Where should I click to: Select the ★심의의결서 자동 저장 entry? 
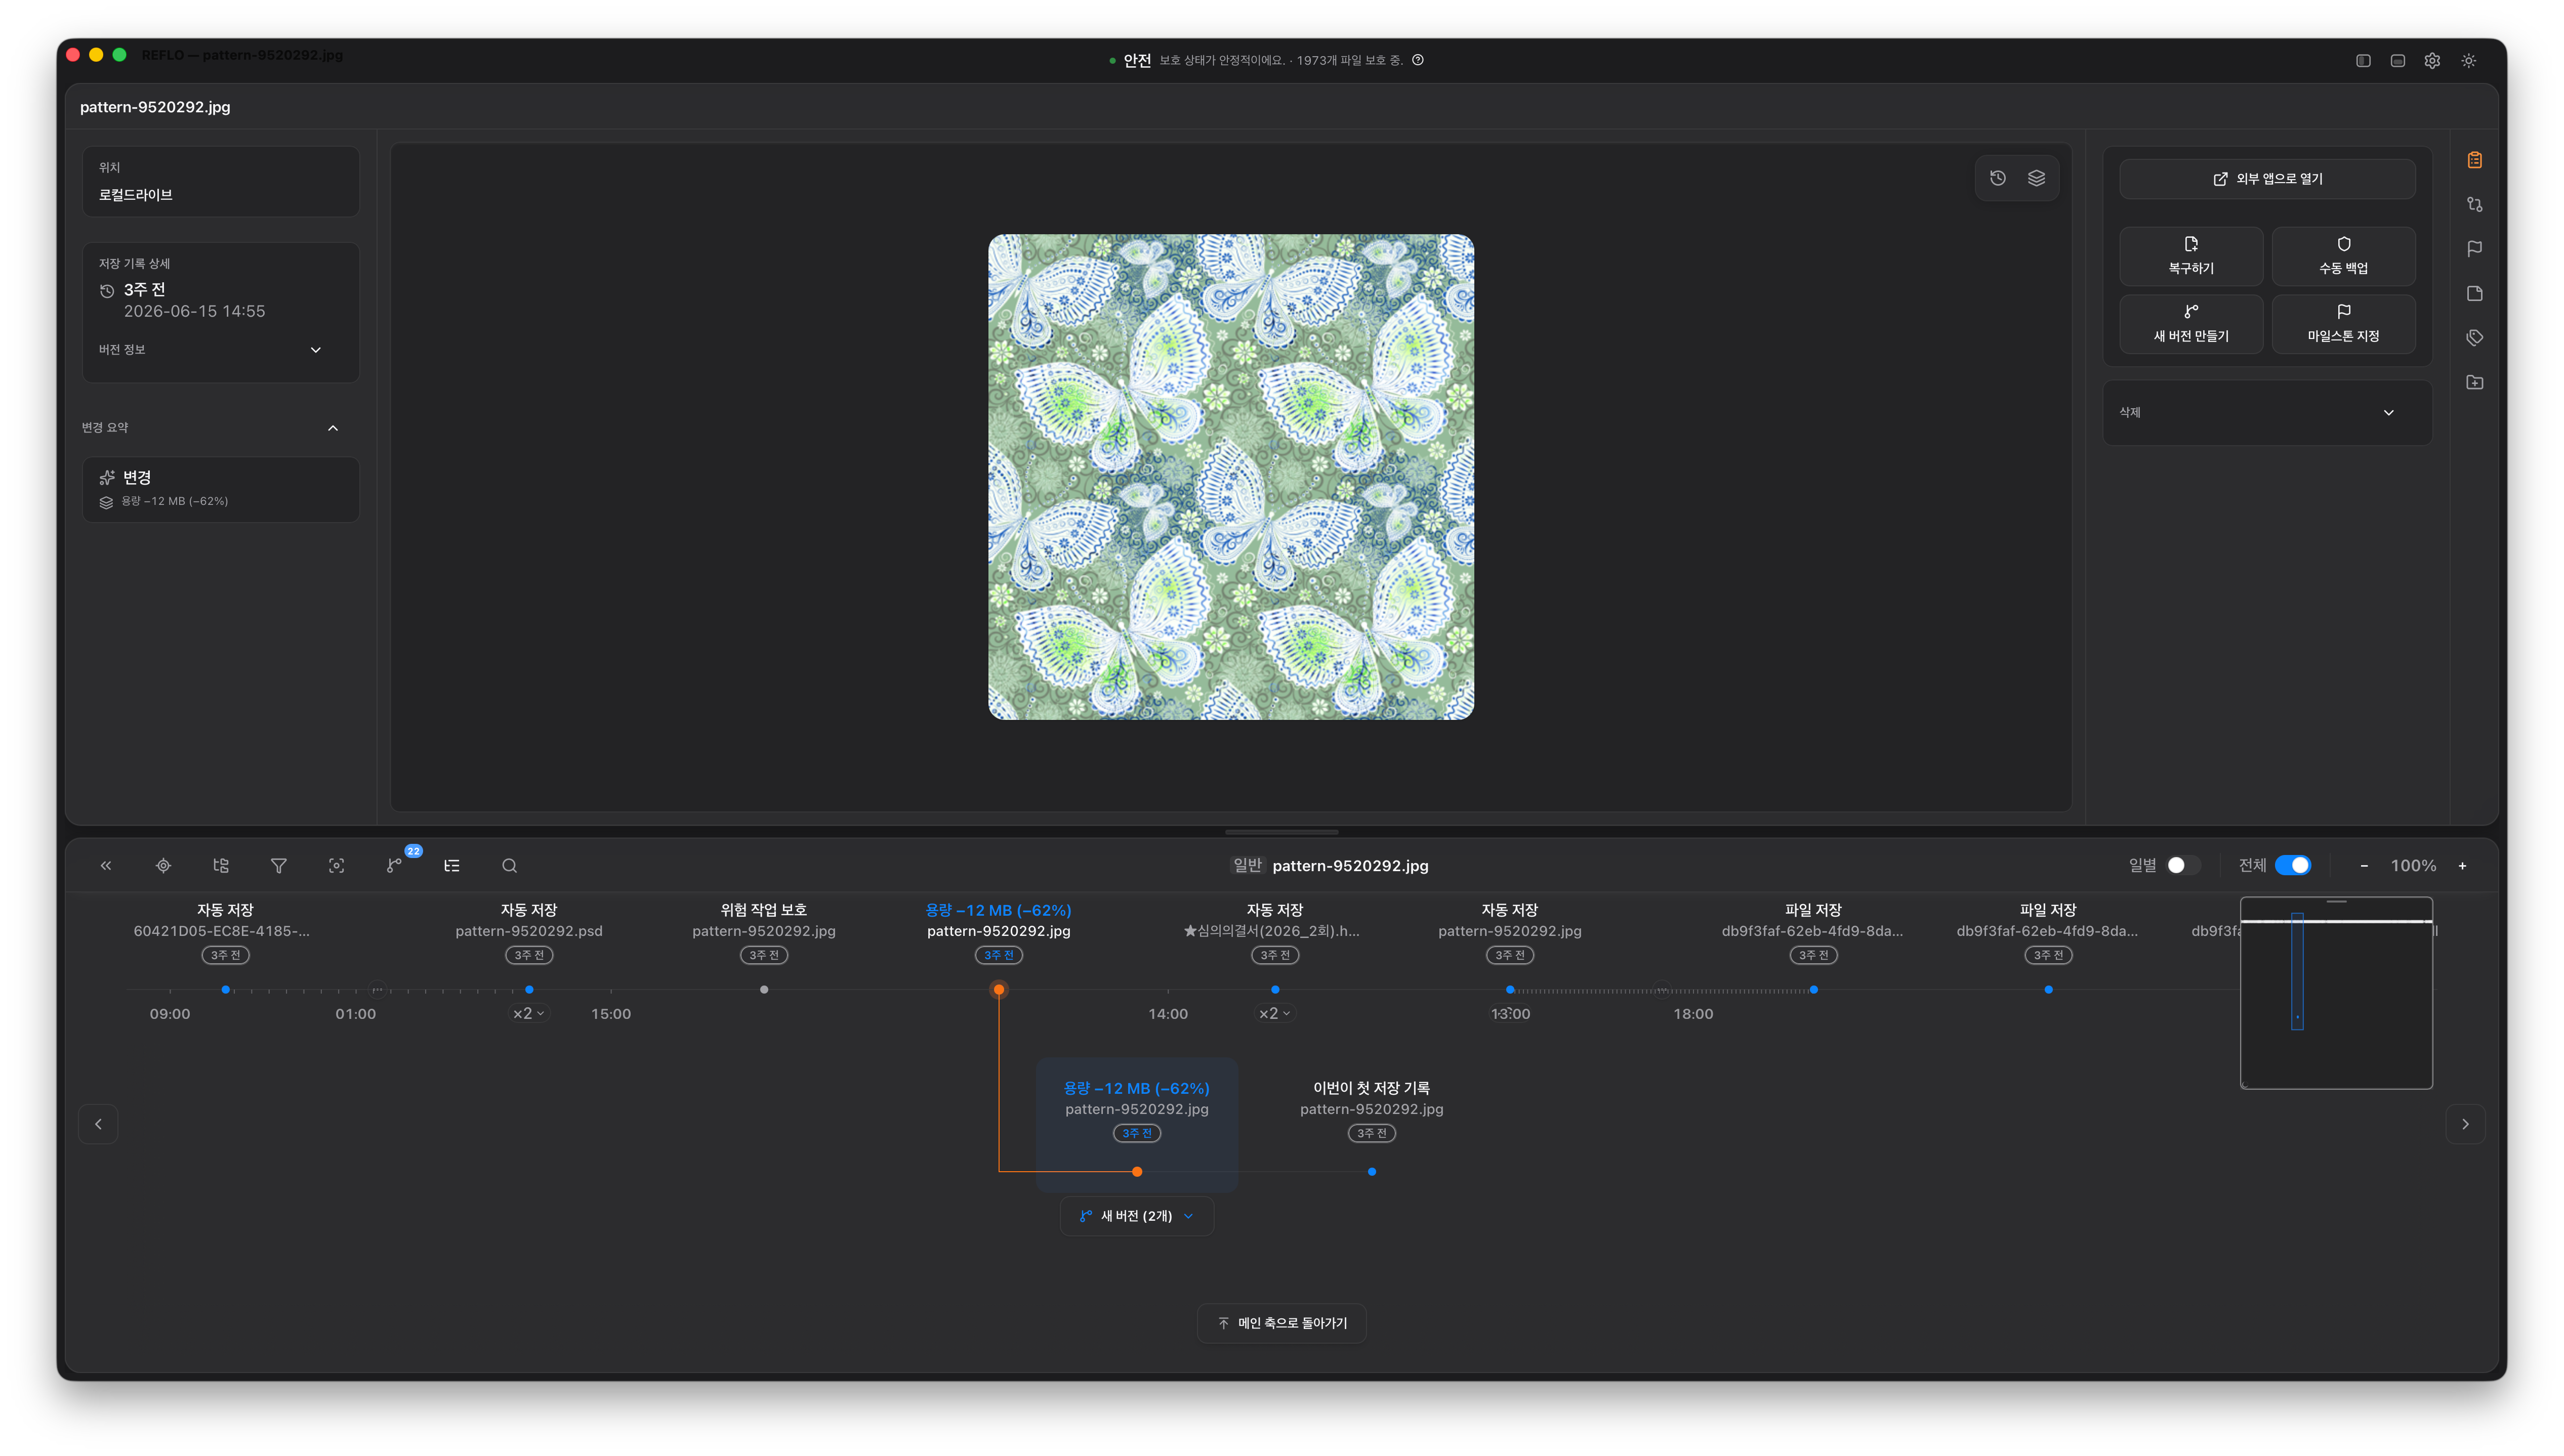1273,931
